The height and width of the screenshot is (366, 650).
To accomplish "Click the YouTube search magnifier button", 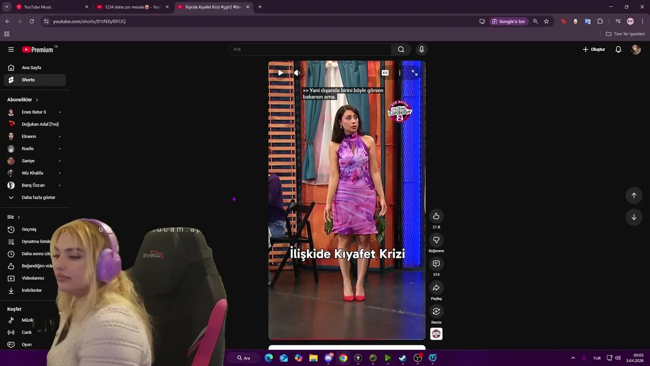I will pos(401,49).
